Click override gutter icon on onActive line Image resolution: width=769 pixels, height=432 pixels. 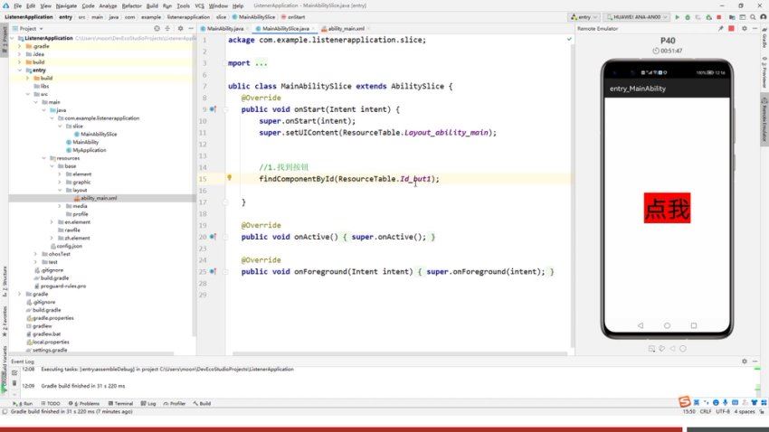(213, 237)
